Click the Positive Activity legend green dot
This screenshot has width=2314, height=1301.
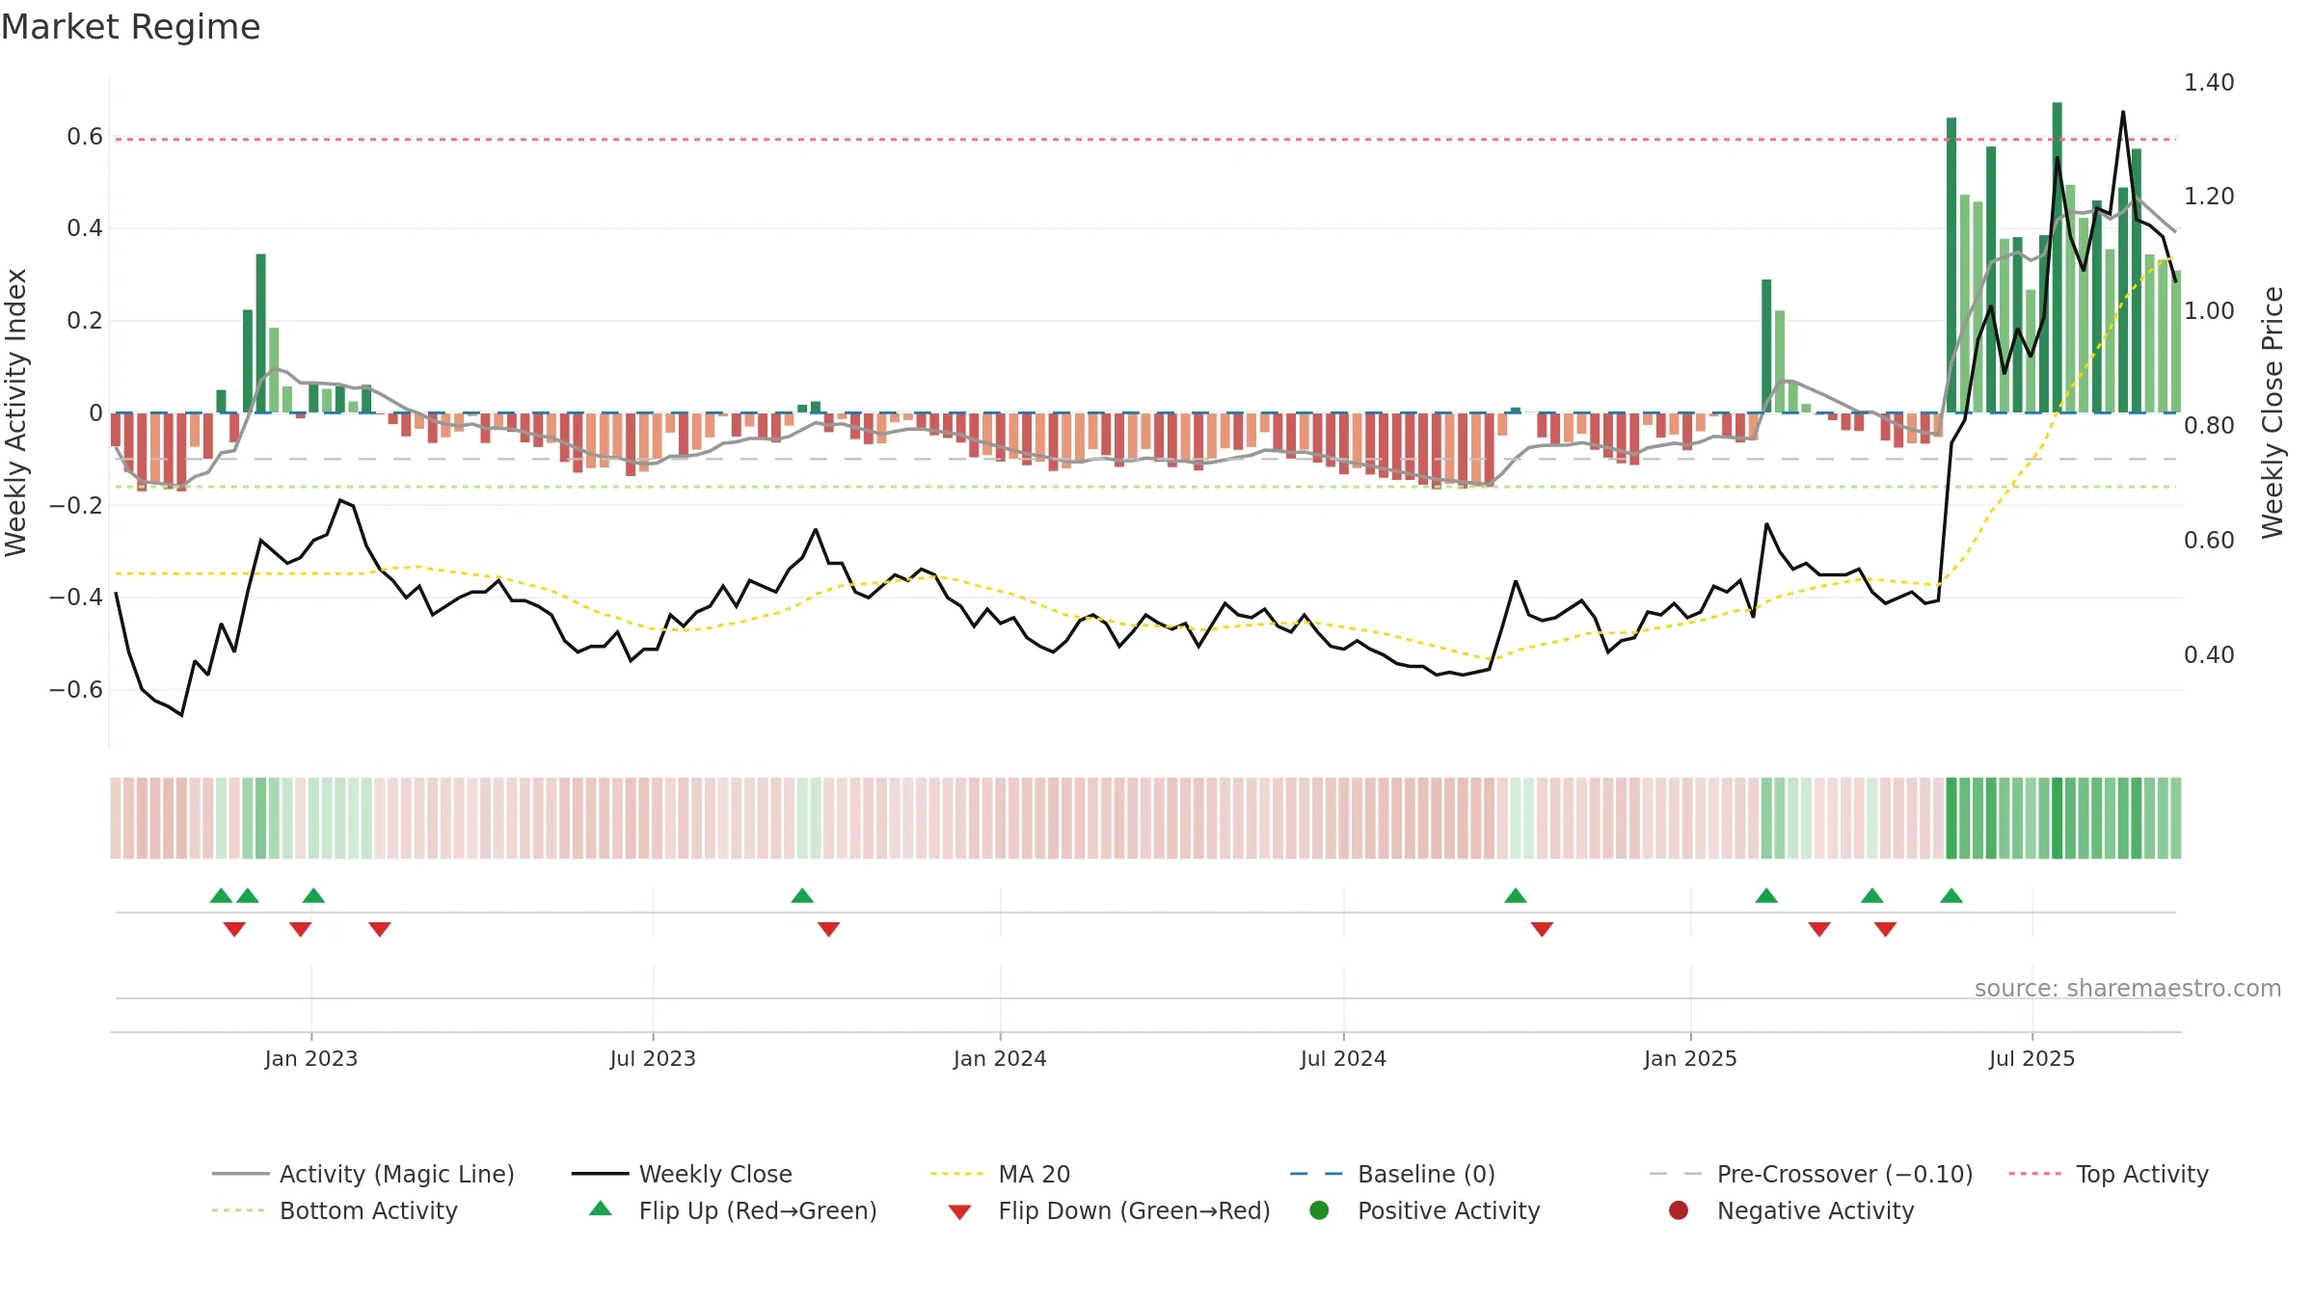click(x=1319, y=1209)
